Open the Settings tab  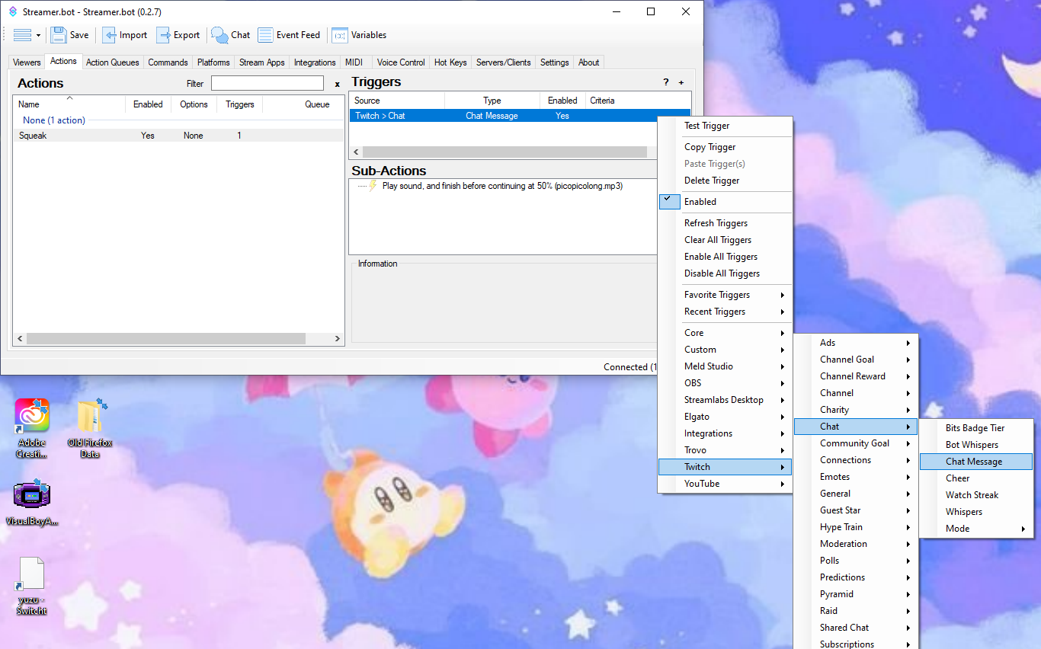point(555,62)
